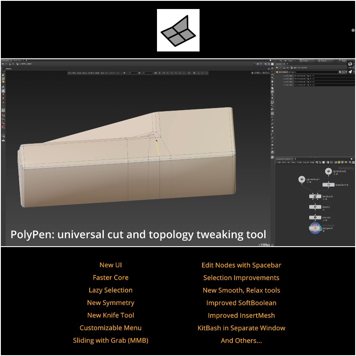
Task: Click the Sub-Network Input #4 label field
Action: coord(325,84)
